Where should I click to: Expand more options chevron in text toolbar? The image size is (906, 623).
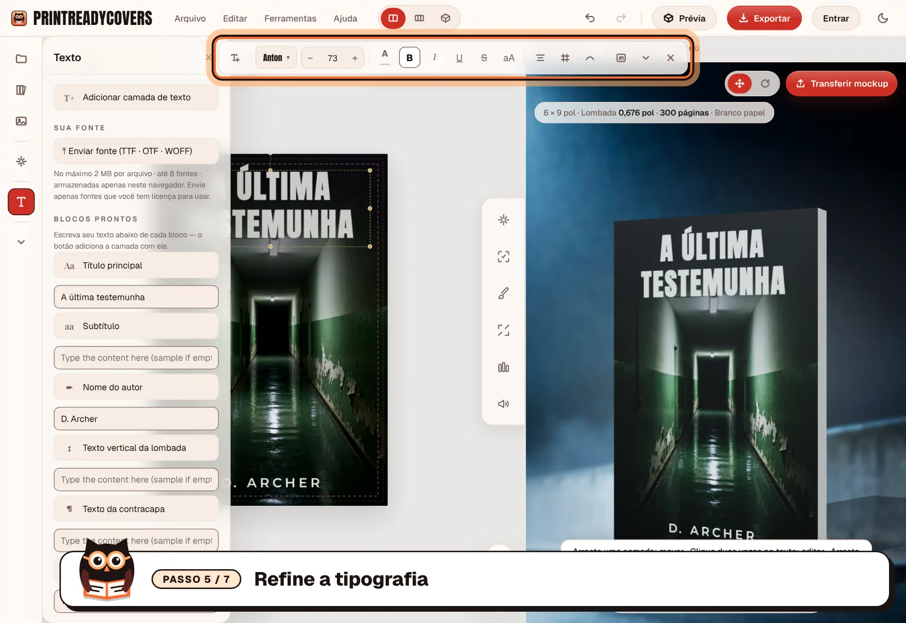(646, 58)
